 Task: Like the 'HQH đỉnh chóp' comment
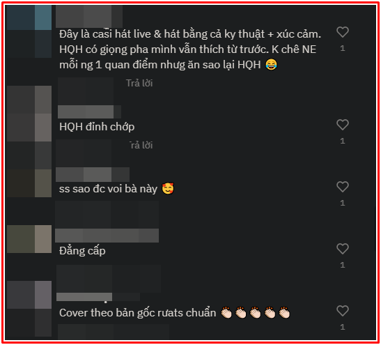coord(343,125)
